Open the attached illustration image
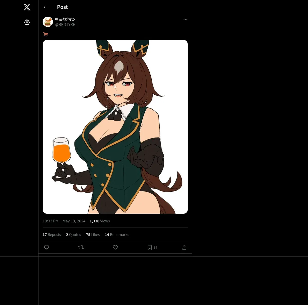This screenshot has height=305, width=308. (x=115, y=127)
